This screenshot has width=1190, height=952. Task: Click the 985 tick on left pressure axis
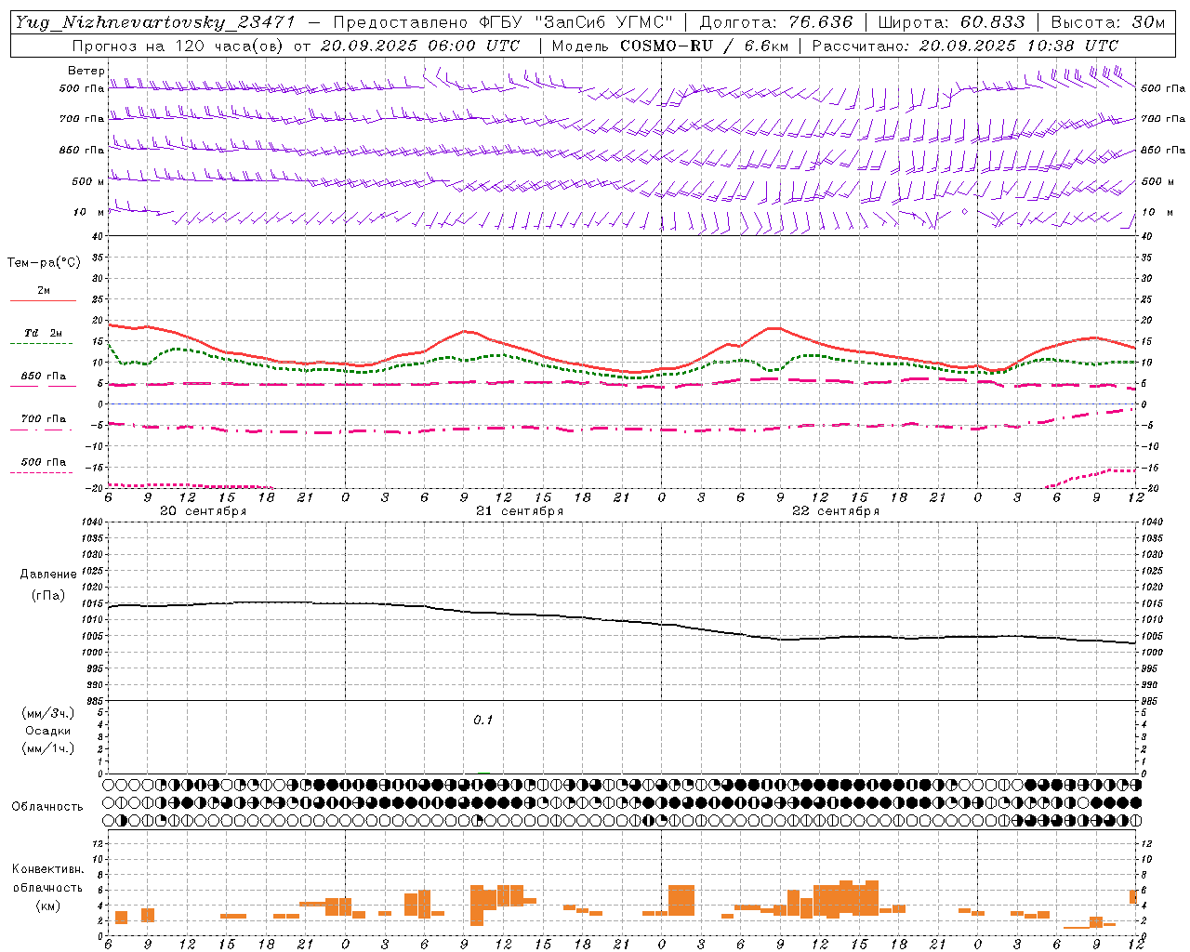(97, 701)
